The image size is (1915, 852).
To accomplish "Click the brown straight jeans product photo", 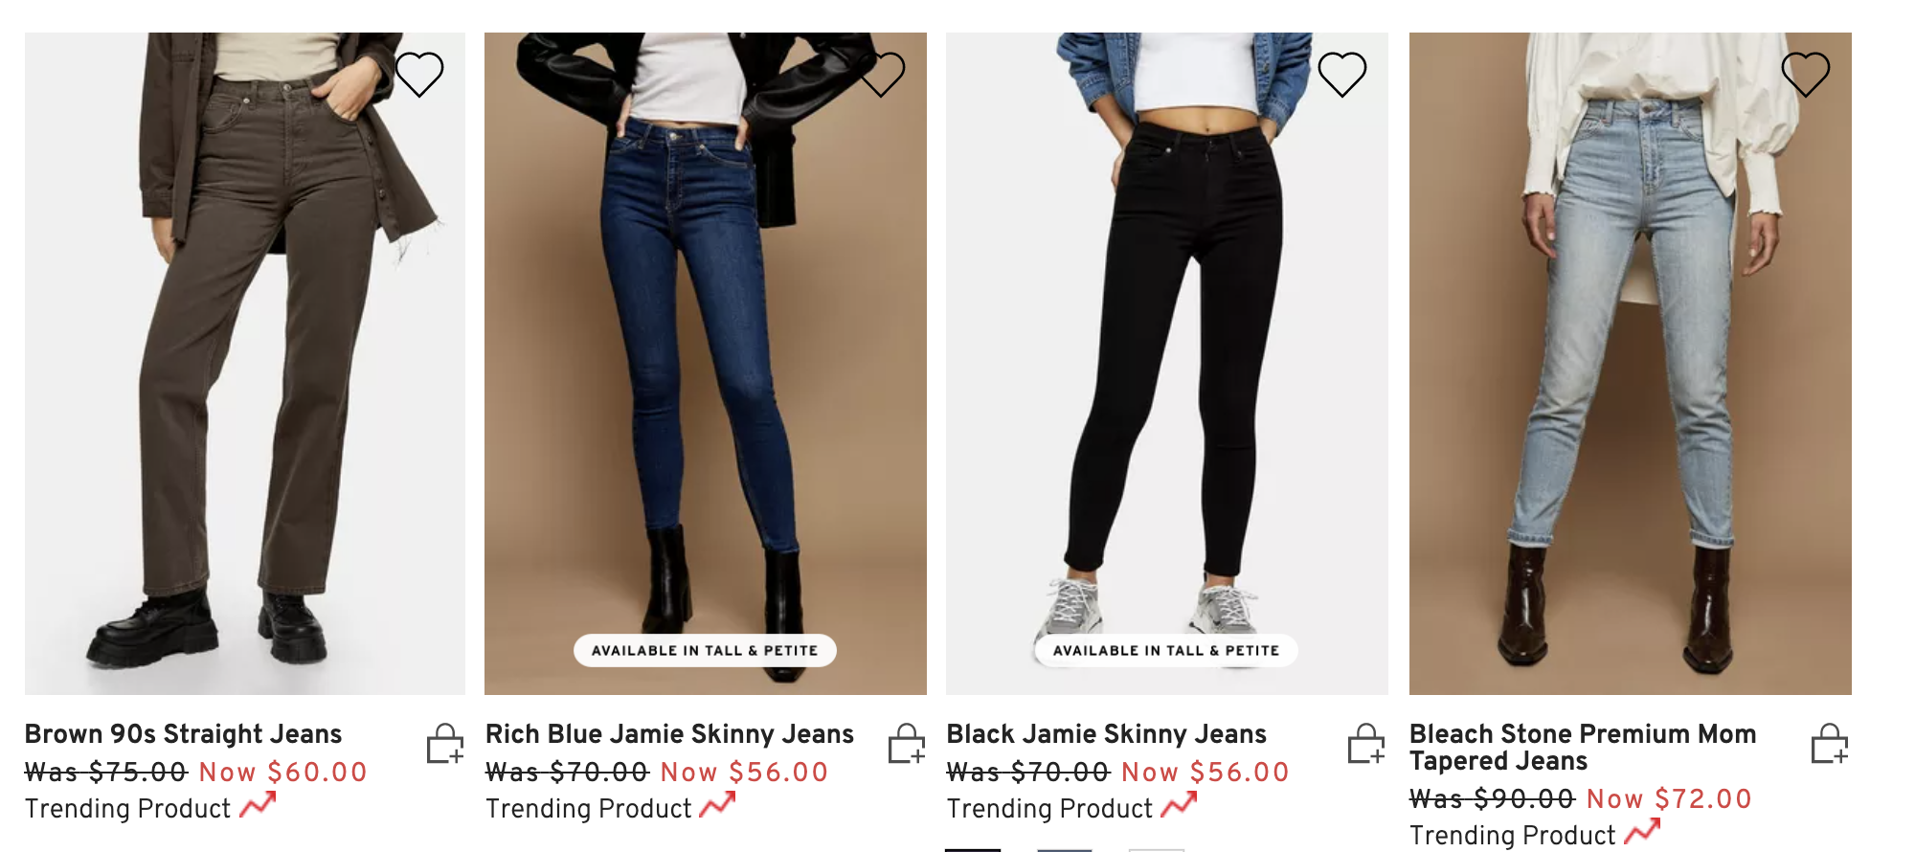I will tap(245, 364).
